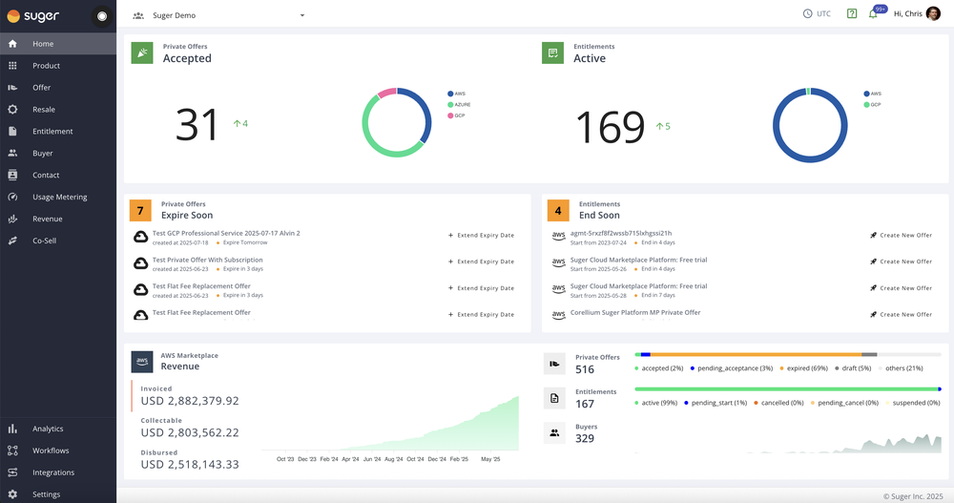
Task: Click GCP legend in Accepted offers chart
Action: (x=456, y=115)
